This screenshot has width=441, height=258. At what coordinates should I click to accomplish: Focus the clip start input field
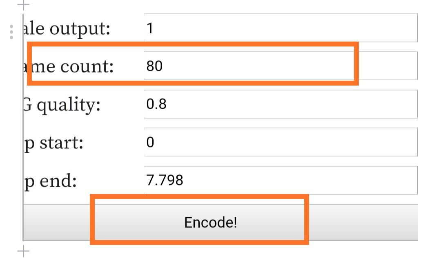[x=281, y=142]
